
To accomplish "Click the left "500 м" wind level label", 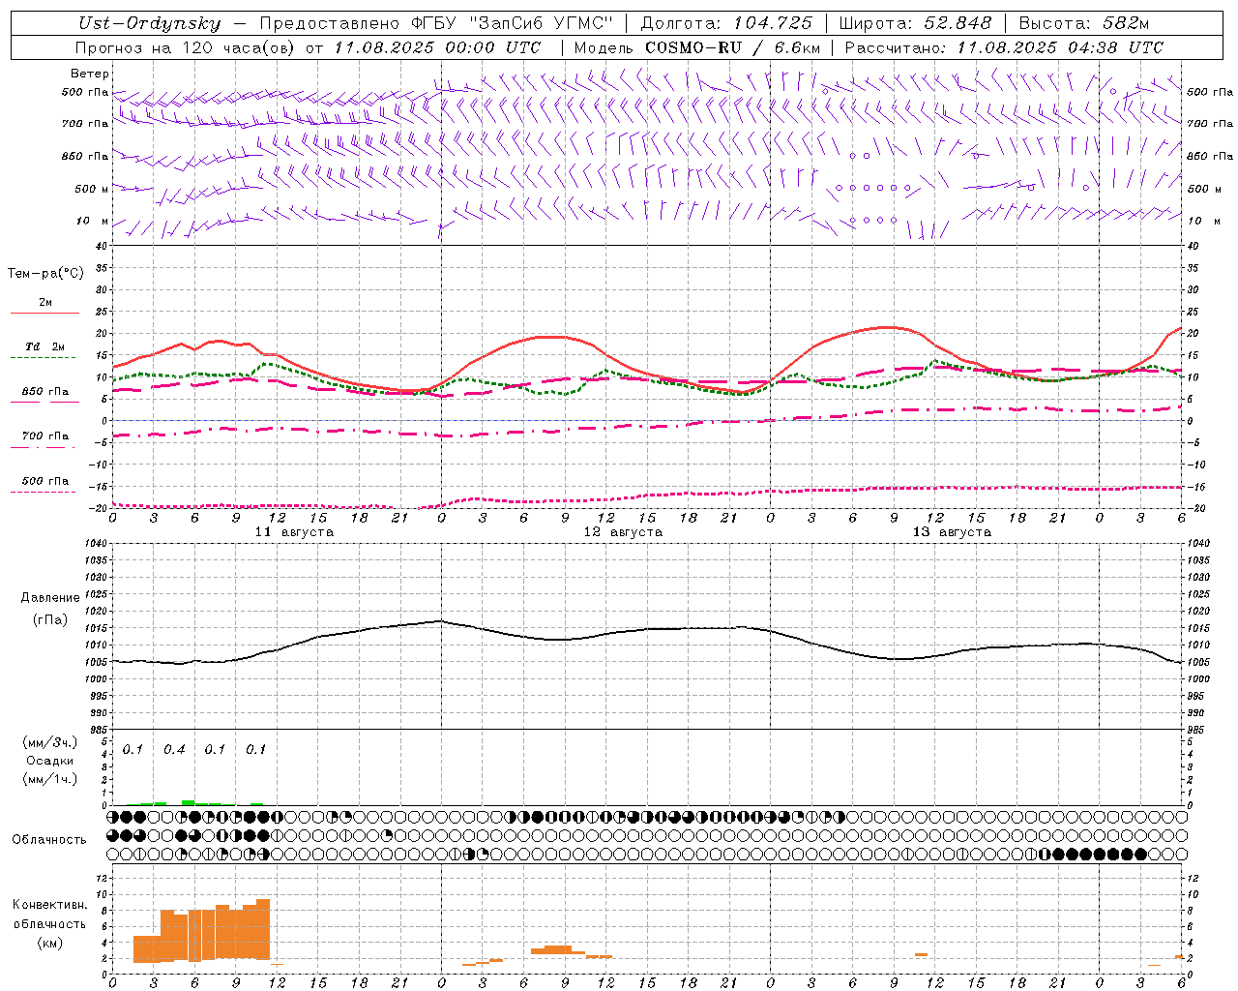I will [92, 189].
